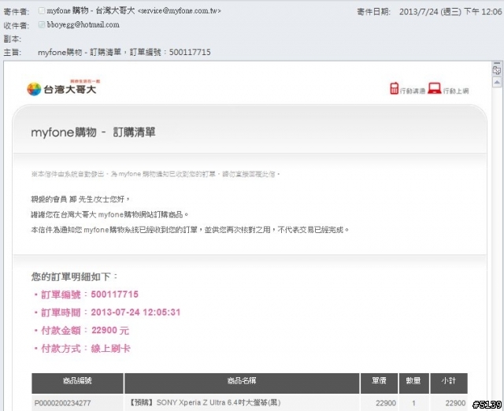Open the red laptop mobile internet icon
The height and width of the screenshot is (411, 504).
434,88
